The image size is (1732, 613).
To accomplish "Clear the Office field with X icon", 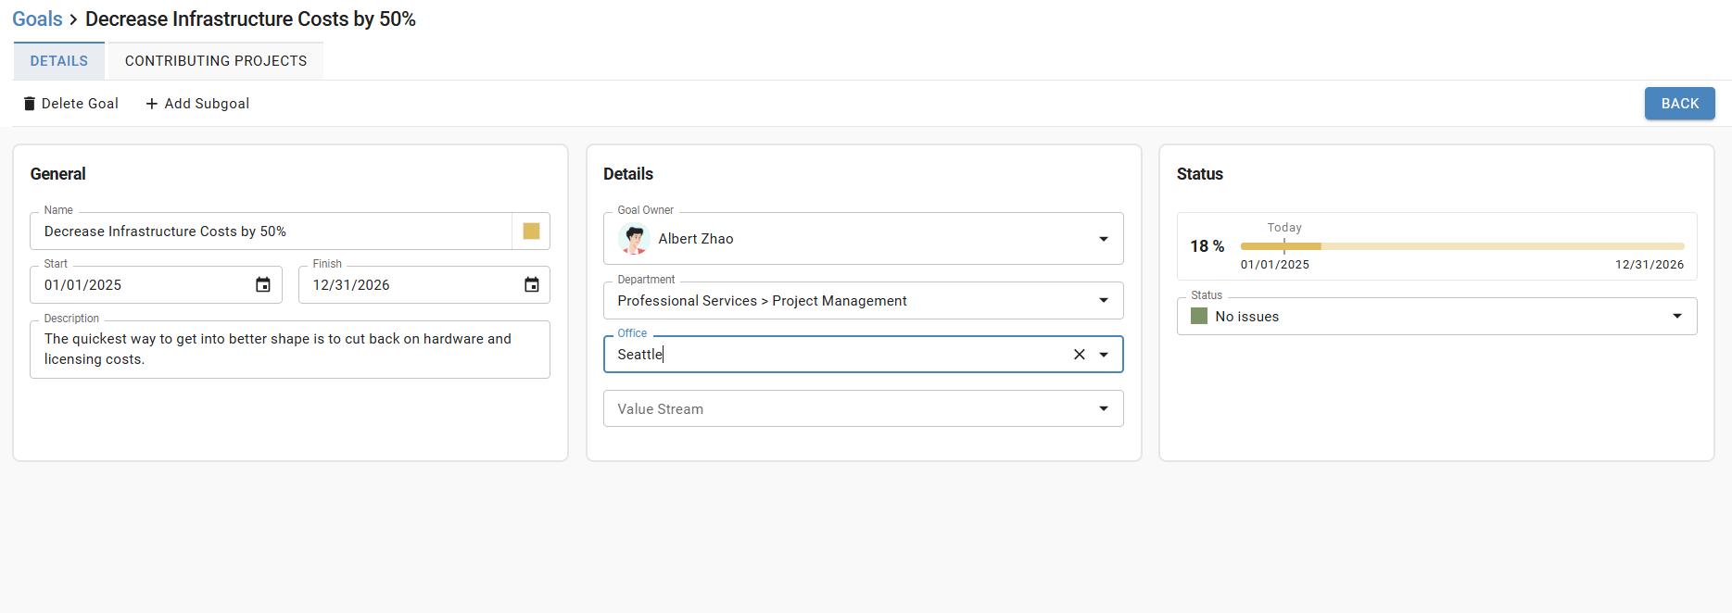I will tap(1080, 355).
